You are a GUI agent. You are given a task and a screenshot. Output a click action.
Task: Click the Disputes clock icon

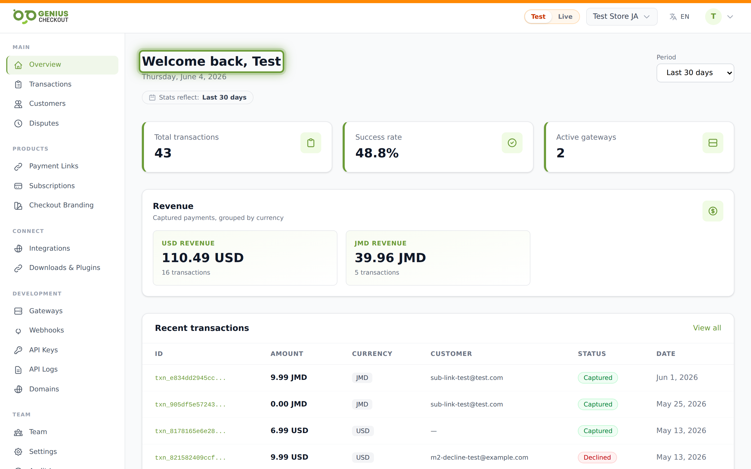click(x=18, y=124)
